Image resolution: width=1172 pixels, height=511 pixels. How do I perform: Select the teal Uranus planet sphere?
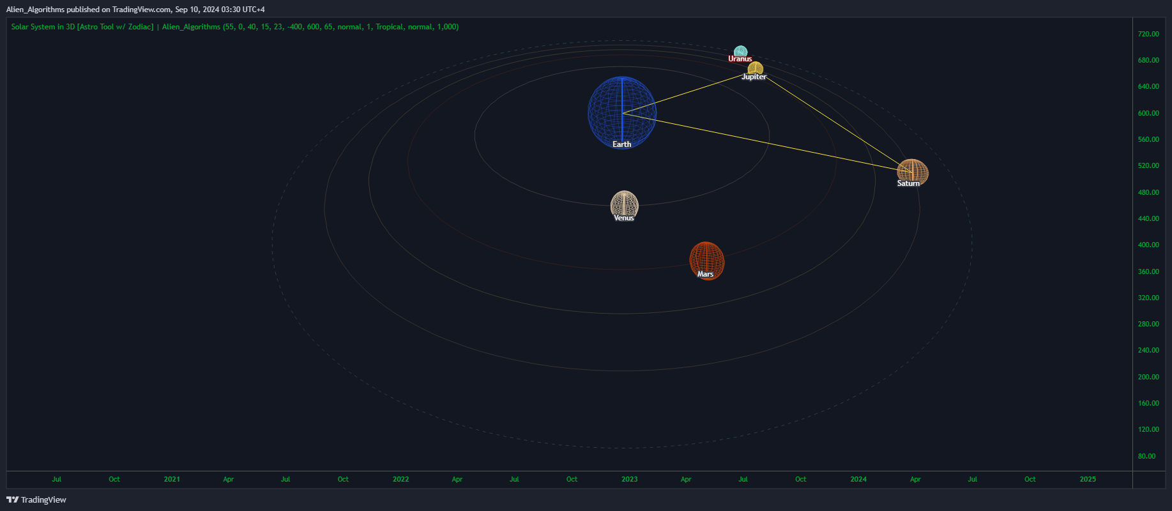(740, 50)
